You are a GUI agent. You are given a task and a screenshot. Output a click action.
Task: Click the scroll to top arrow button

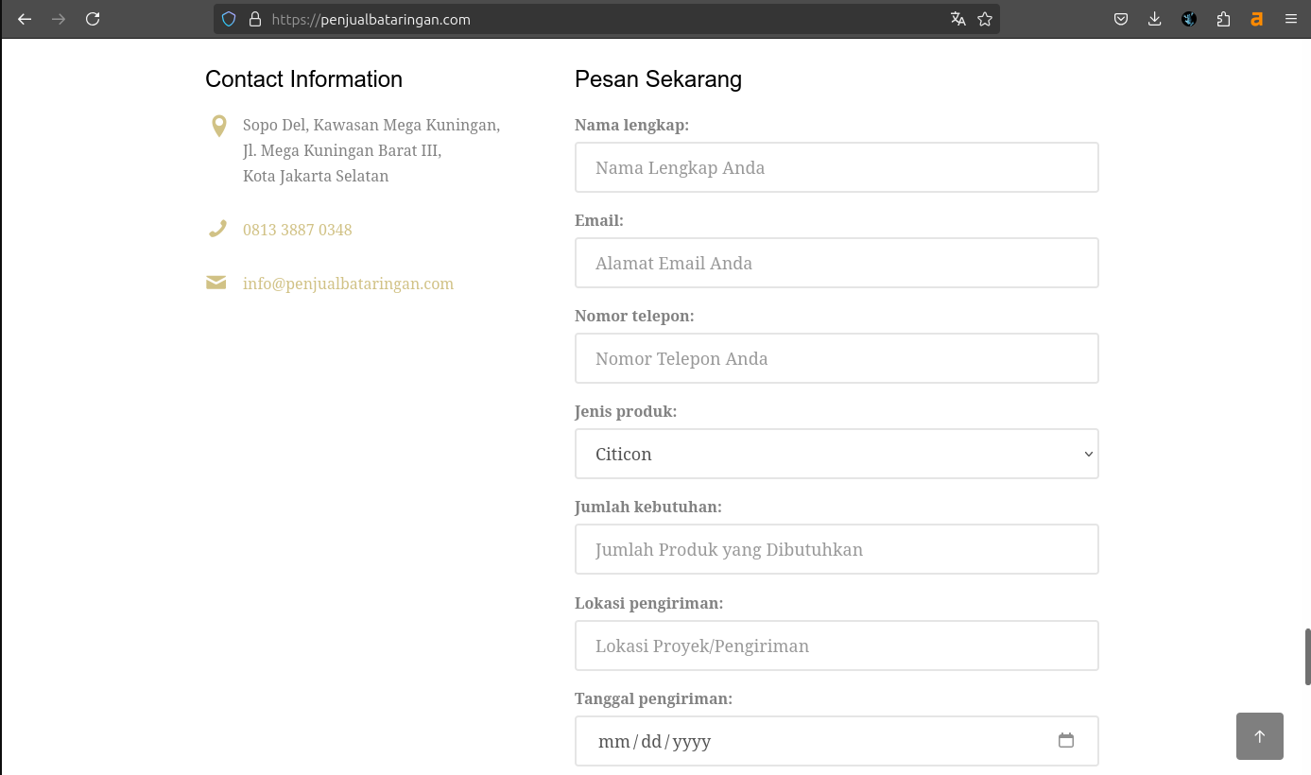1259,736
